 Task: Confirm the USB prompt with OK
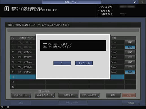pos(62,63)
